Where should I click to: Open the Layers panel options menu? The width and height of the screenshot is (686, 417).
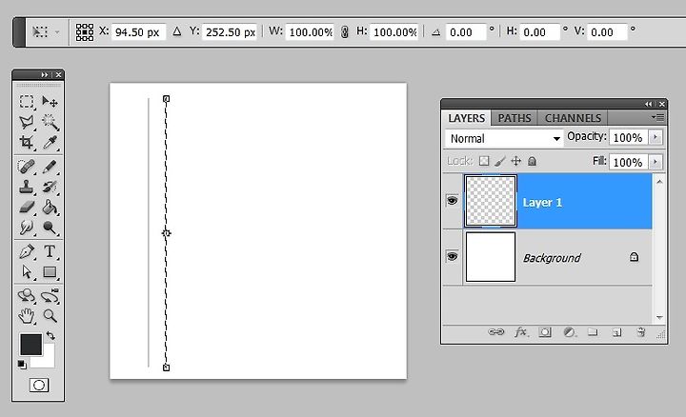[x=658, y=117]
